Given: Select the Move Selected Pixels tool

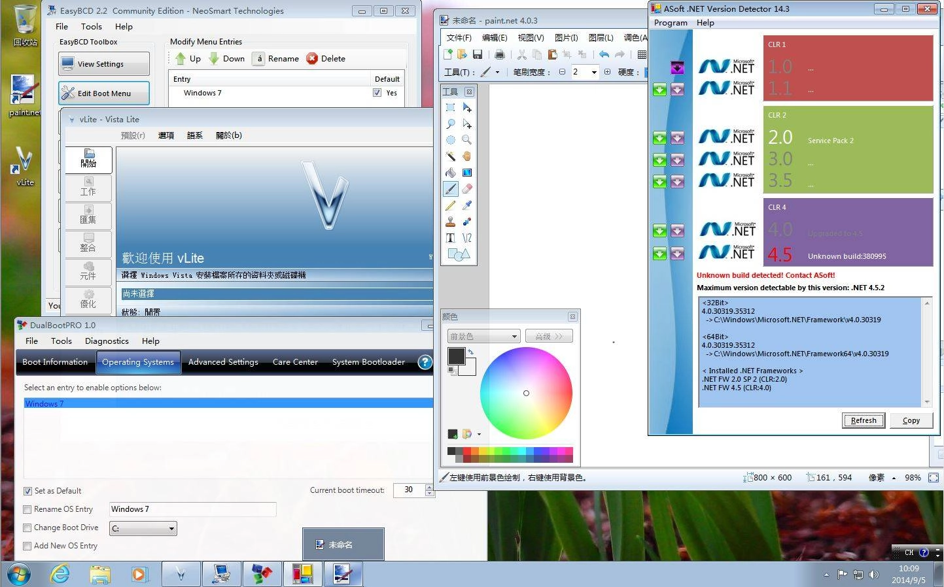Looking at the screenshot, I should (467, 107).
